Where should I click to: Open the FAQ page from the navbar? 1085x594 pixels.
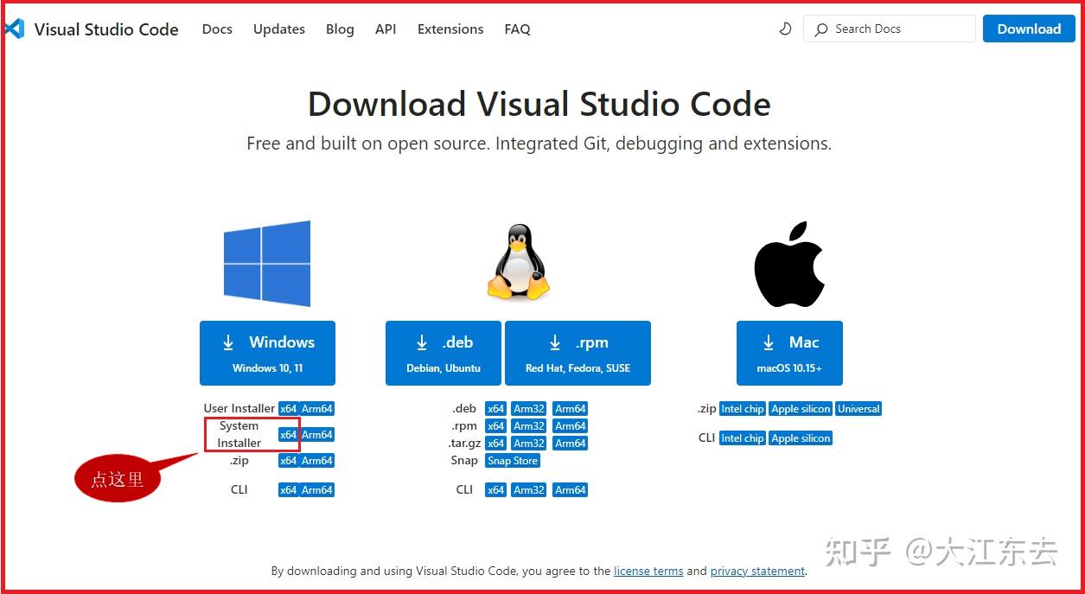(517, 29)
